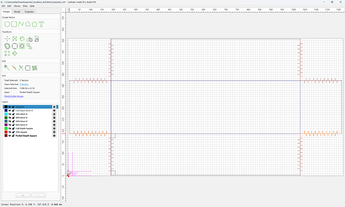This screenshot has height=207, width=345.
Task: Select the Polyline vector tool
Action: (x=21, y=24)
